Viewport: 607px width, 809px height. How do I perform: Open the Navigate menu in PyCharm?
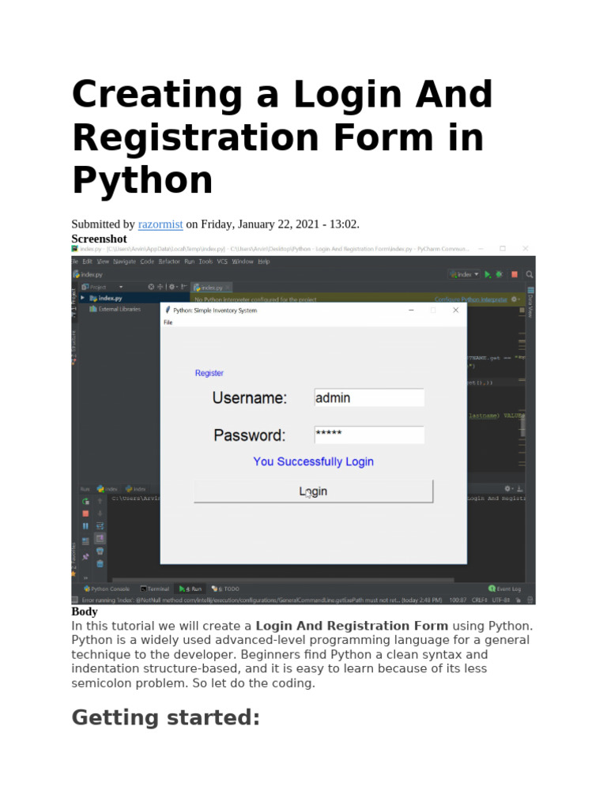point(124,262)
